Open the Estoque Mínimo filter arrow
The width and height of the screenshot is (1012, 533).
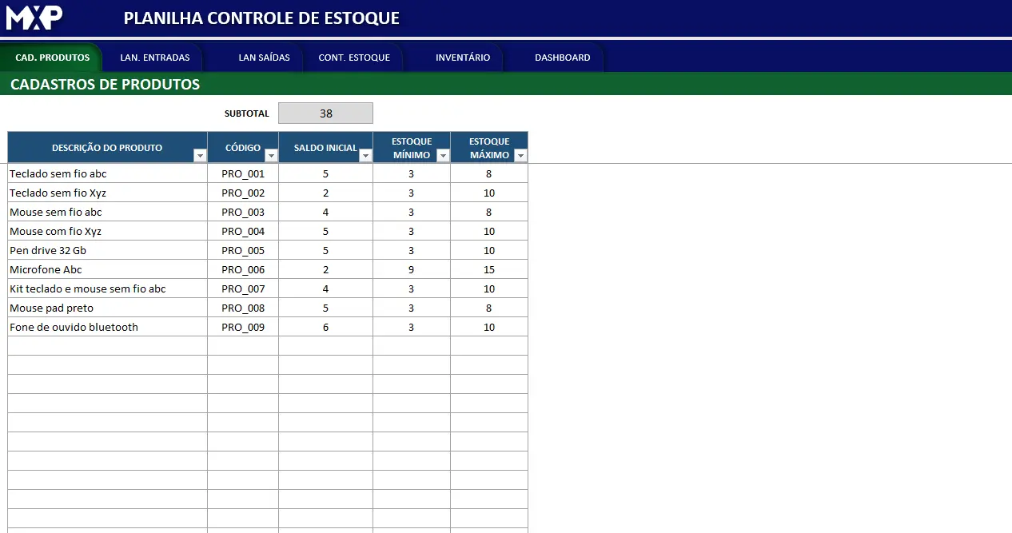(443, 156)
